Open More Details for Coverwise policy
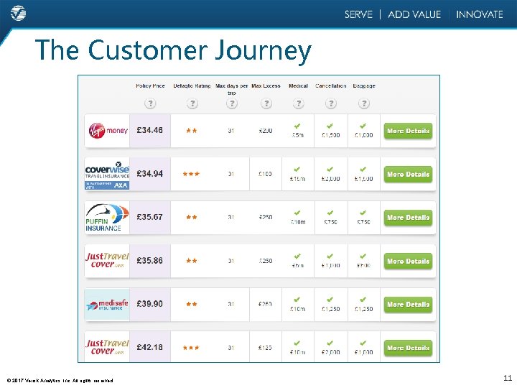517x388 pixels. click(x=408, y=174)
